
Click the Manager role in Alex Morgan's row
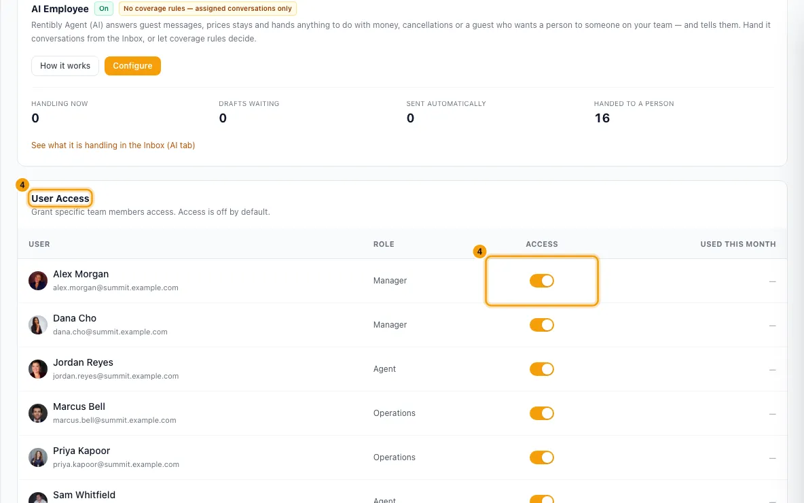point(390,281)
